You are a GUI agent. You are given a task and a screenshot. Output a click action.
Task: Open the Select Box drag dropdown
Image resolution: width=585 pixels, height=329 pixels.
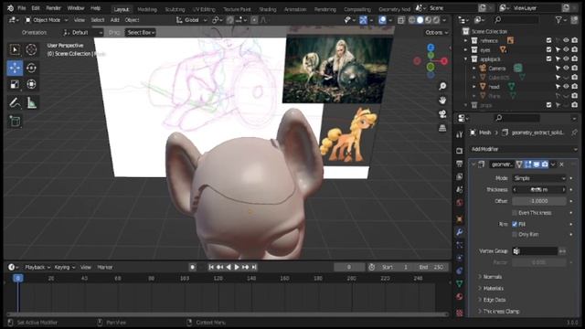[x=141, y=33]
